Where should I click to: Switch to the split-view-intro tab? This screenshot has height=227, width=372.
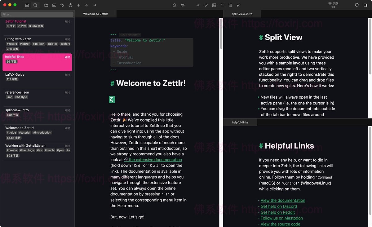coord(241,14)
